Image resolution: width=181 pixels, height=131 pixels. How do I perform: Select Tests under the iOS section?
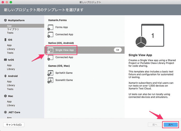tap(10, 53)
